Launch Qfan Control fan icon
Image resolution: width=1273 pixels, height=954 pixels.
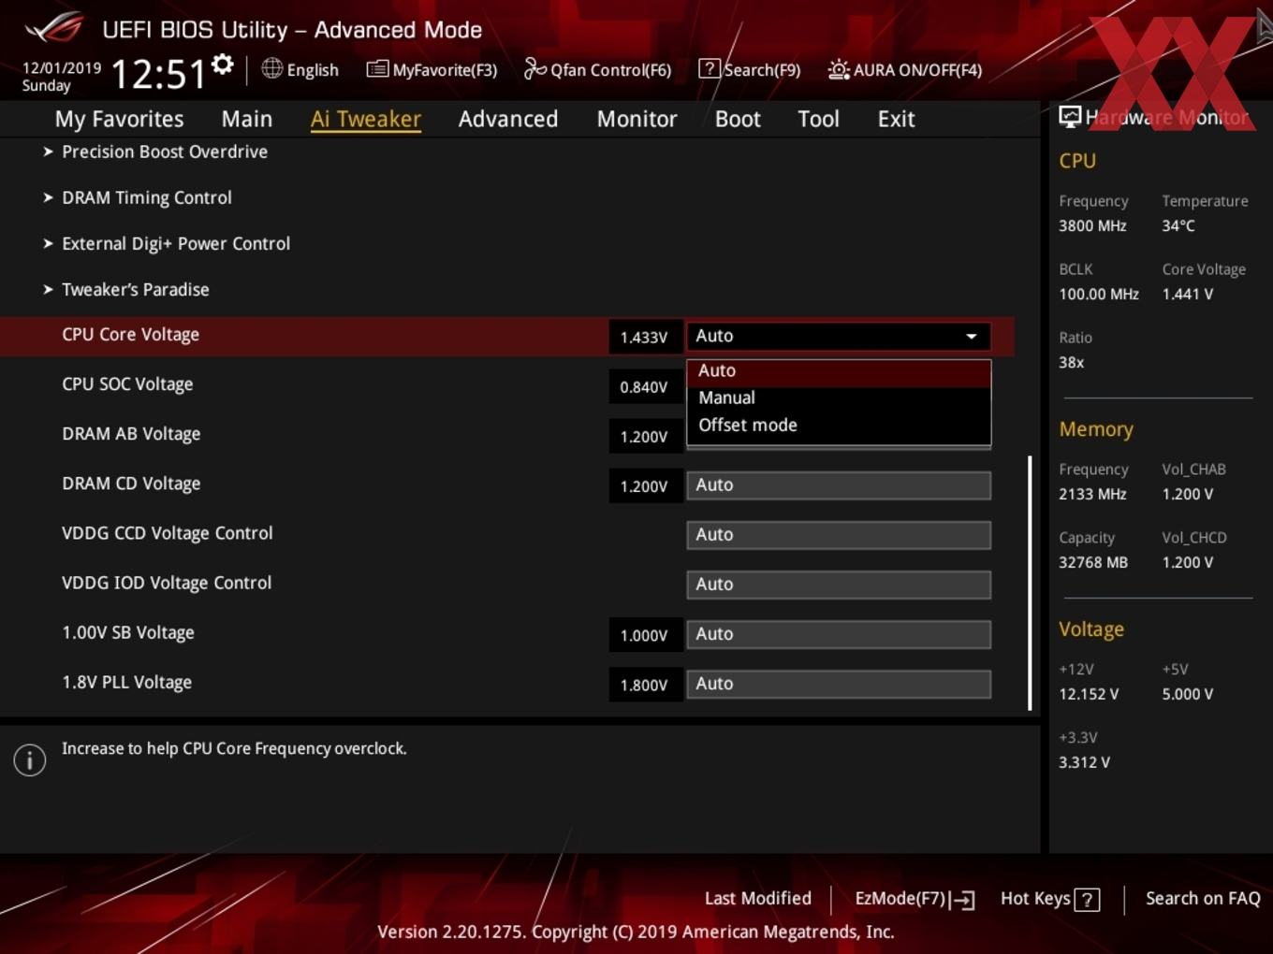(x=534, y=68)
